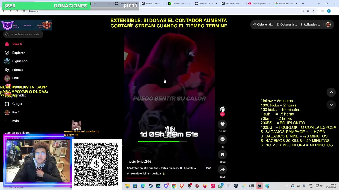Switch to the Dotasor Stream tab
The width and height of the screenshot is (339, 190).
(179, 4)
